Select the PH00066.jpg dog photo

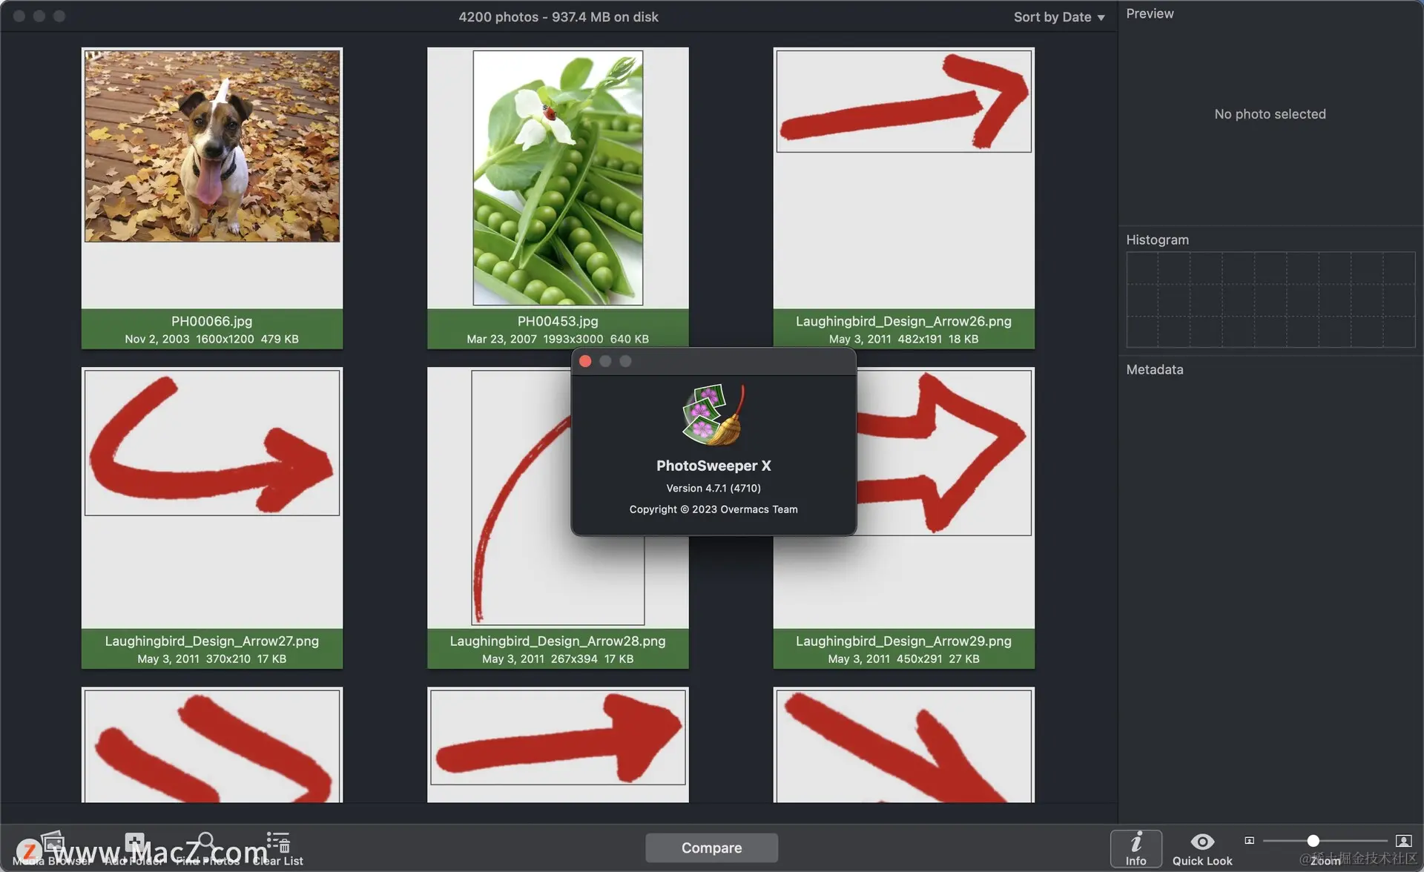(212, 146)
